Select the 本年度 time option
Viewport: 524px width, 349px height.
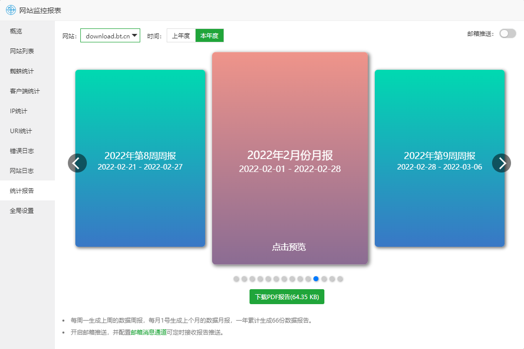click(x=209, y=36)
